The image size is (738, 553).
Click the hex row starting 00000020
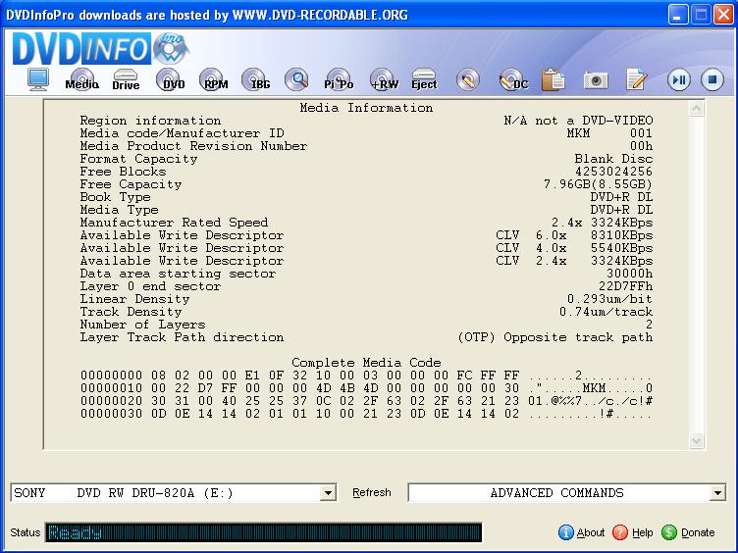(x=366, y=401)
